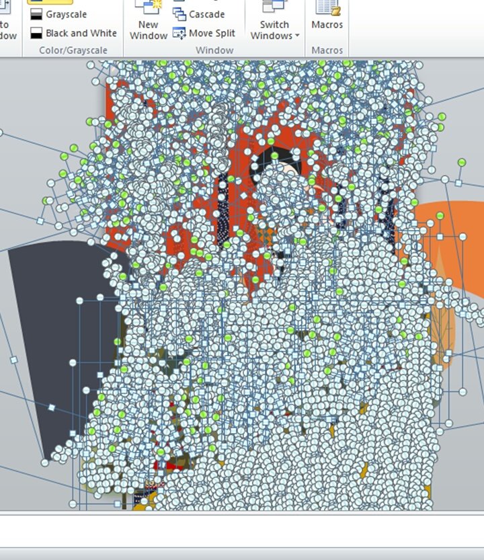Click the Grayscale icon
The height and width of the screenshot is (560, 484).
(36, 14)
